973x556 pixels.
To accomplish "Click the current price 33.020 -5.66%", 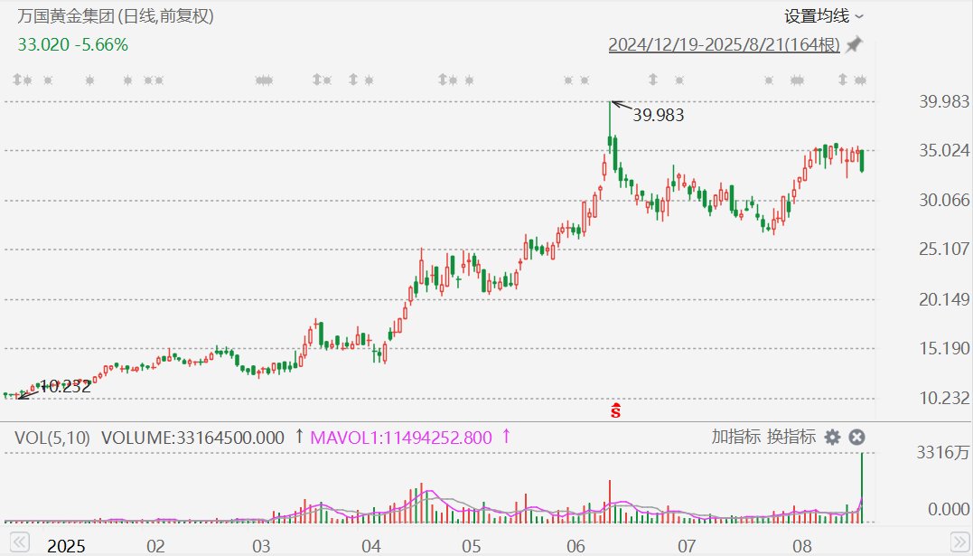I will click(x=72, y=44).
